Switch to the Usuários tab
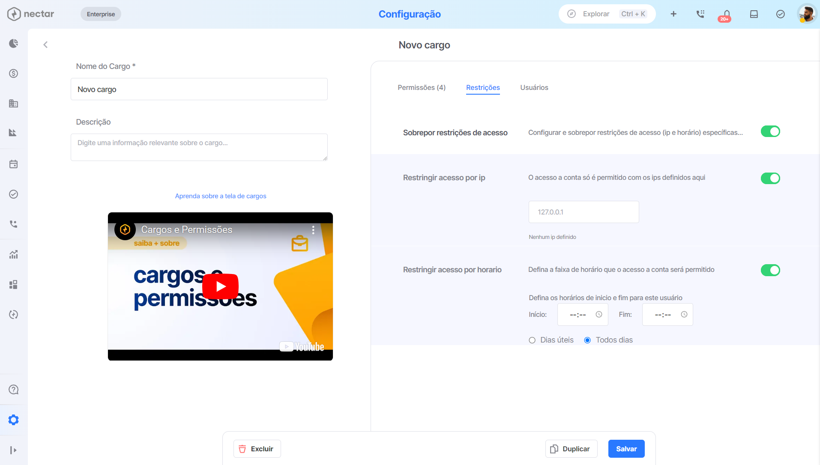 pos(534,87)
